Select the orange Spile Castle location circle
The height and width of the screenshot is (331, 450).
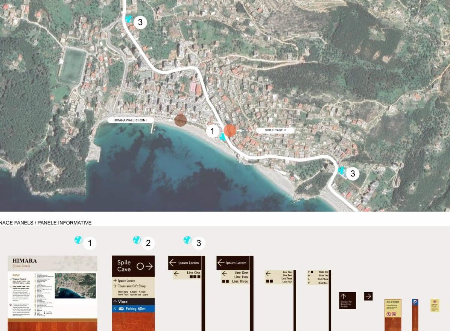click(230, 131)
